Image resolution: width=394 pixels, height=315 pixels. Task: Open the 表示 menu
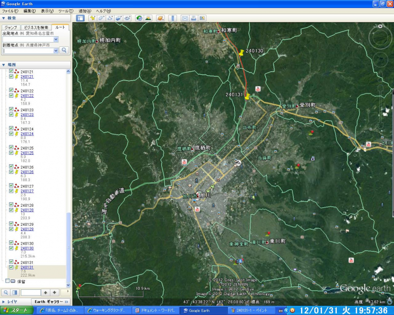(47, 11)
